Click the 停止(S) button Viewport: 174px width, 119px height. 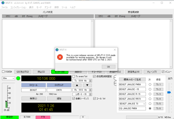41,72
